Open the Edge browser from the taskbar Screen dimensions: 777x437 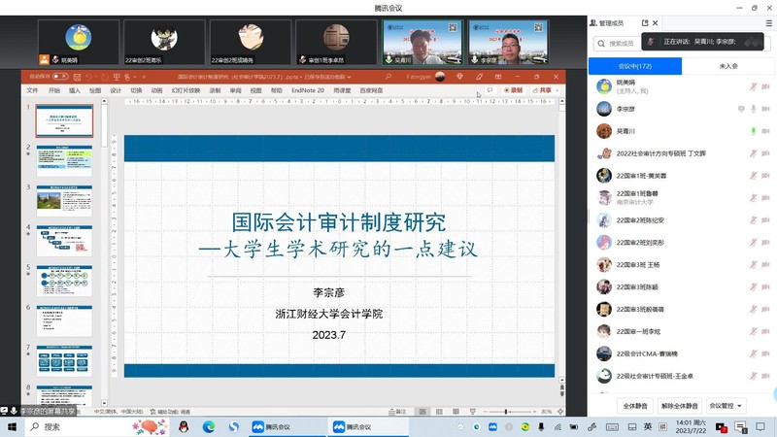coord(208,426)
